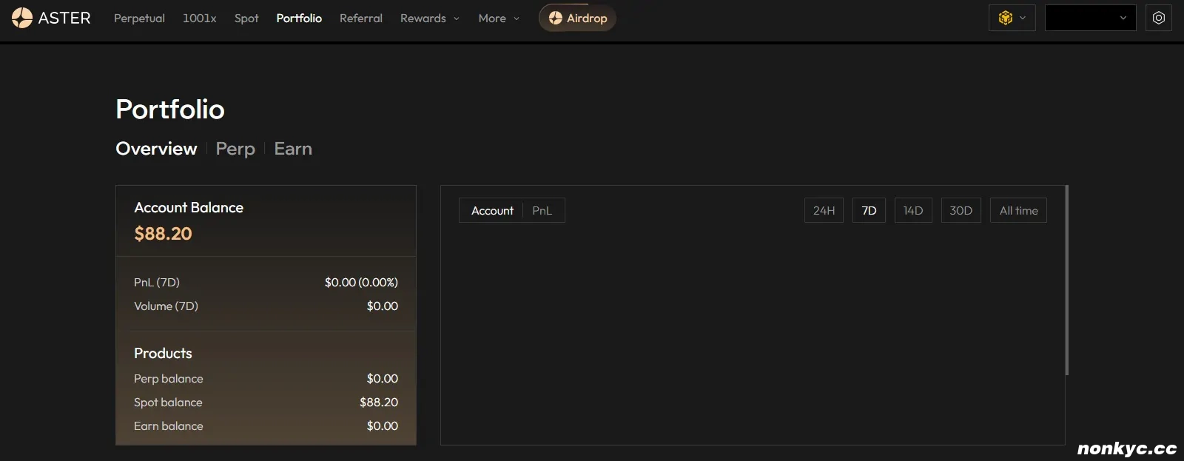The image size is (1184, 461).
Task: Switch to the Perp portfolio tab
Action: click(235, 149)
